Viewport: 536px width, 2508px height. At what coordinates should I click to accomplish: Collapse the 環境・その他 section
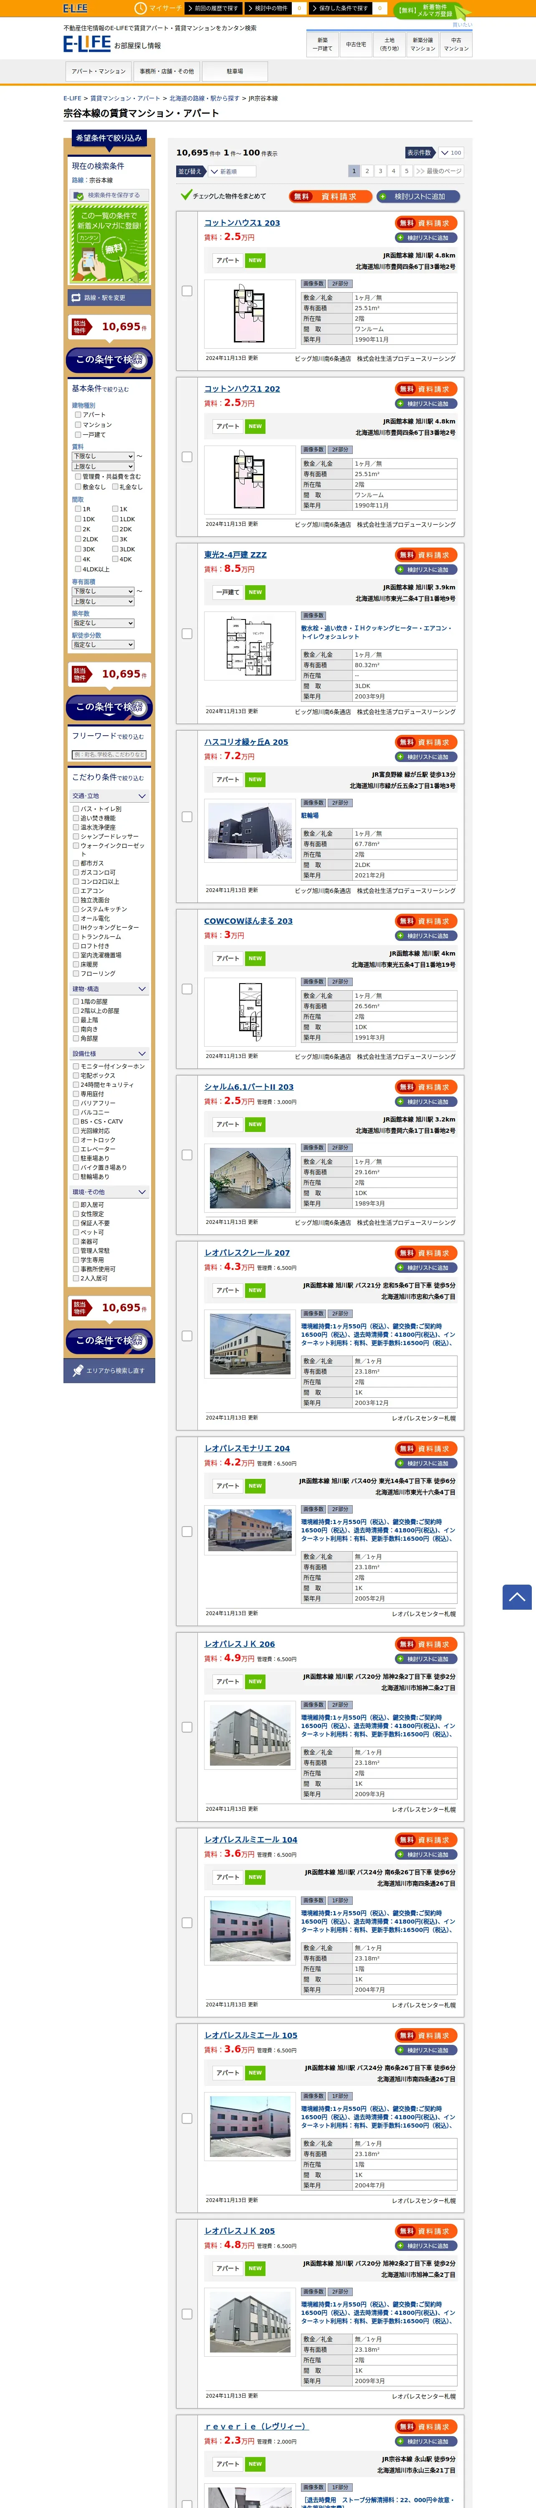(x=109, y=1192)
